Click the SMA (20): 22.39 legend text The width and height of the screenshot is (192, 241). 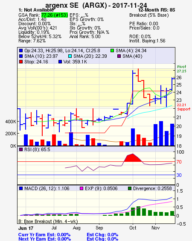(x=90, y=56)
